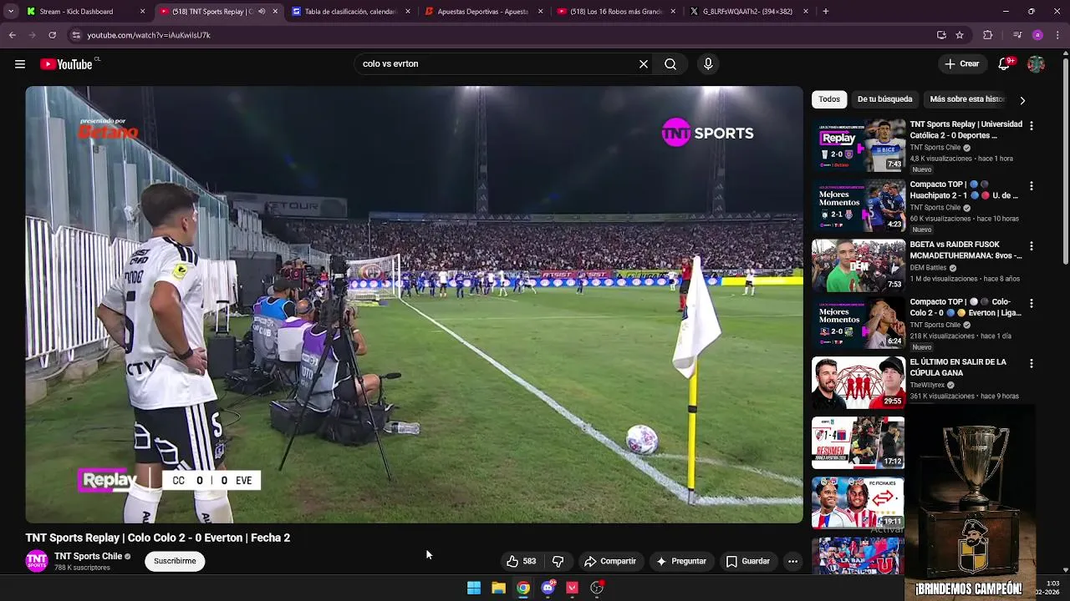The image size is (1070, 601).
Task: Mute the TNT Sports Replay tab audio
Action: (262, 12)
